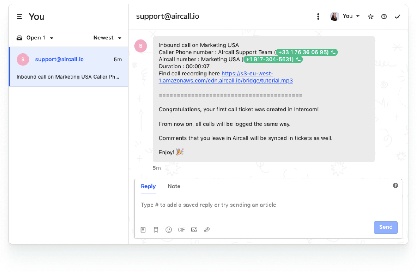Viewport: 417px width, 272px height.
Task: Open the Newest sort dropdown
Action: click(x=107, y=38)
